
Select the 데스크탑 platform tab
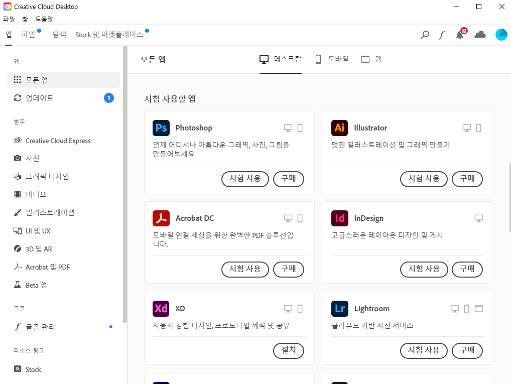281,59
